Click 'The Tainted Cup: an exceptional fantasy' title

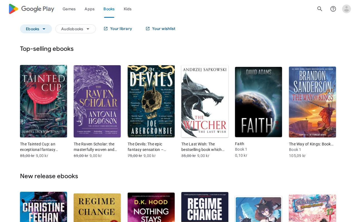click(39, 147)
